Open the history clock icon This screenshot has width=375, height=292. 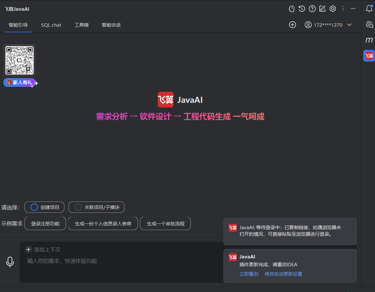click(x=302, y=9)
